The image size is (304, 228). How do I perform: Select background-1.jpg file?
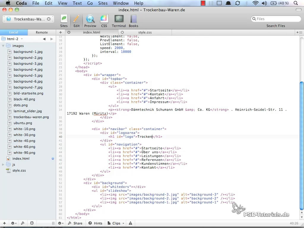(28, 52)
